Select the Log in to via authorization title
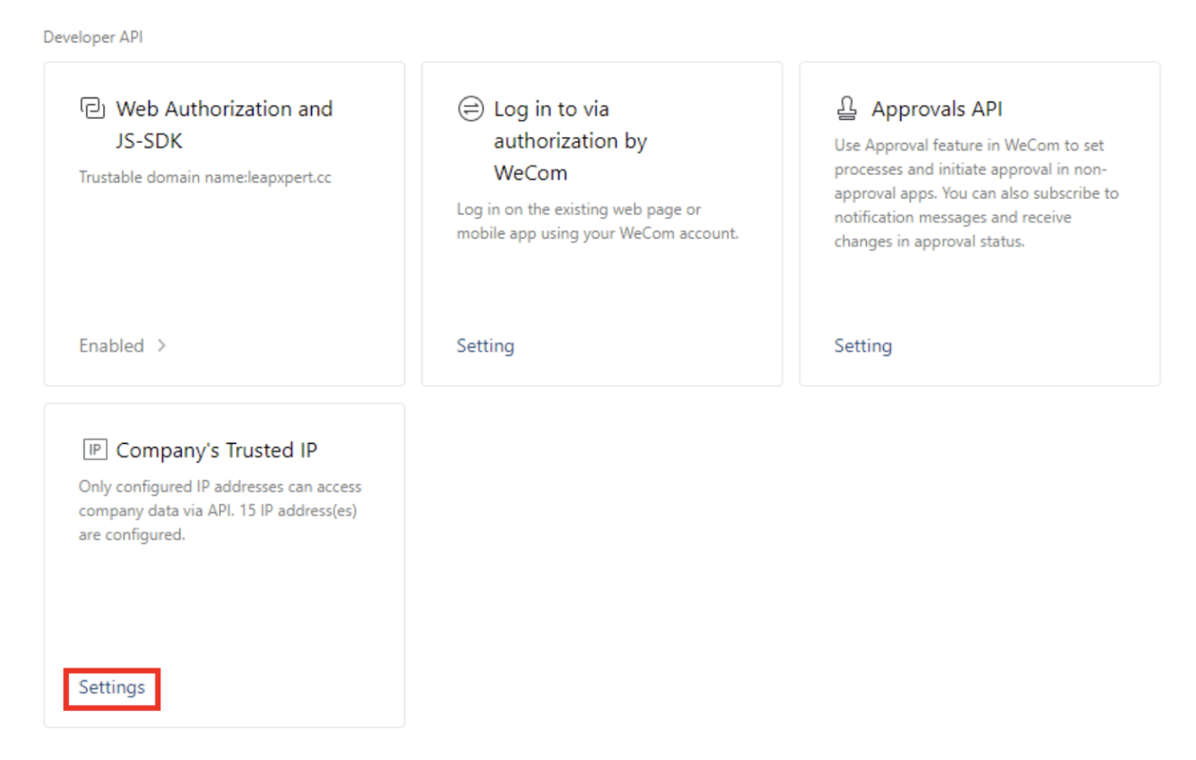Image resolution: width=1196 pixels, height=760 pixels. click(570, 140)
